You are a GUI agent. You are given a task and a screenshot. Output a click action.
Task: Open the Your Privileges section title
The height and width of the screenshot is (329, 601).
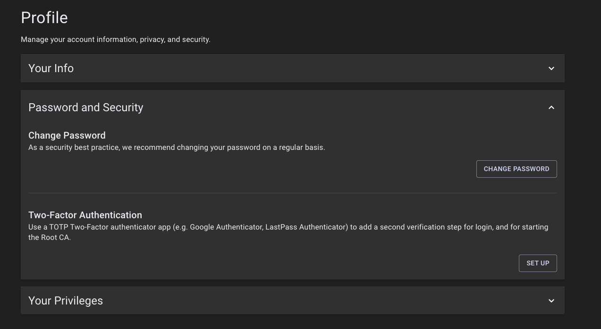tap(66, 301)
